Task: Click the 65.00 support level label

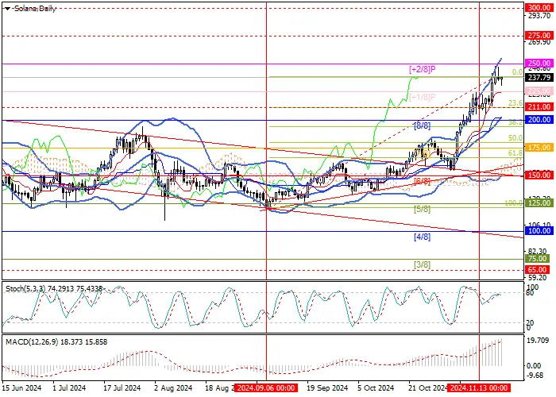Action: 539,270
